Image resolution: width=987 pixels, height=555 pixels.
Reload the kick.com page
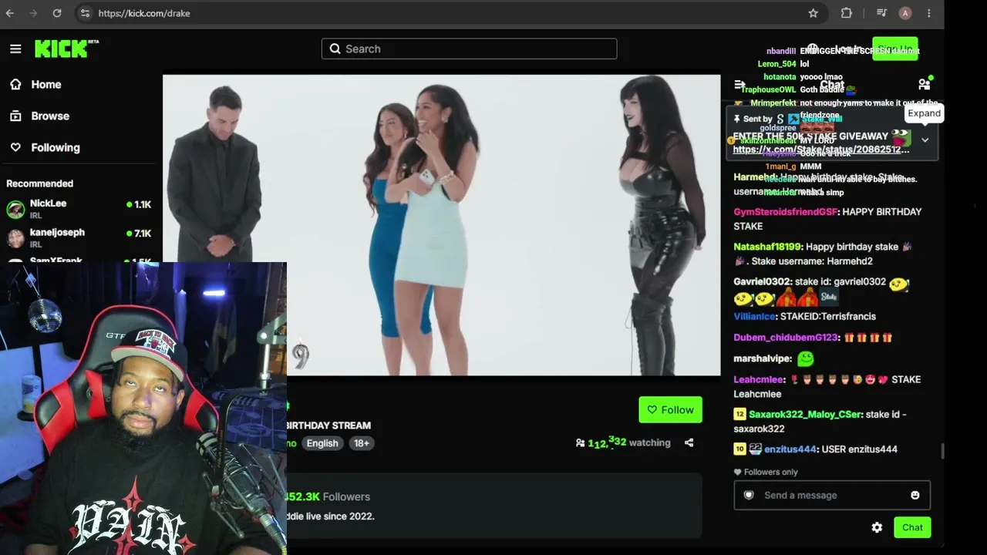(x=57, y=13)
